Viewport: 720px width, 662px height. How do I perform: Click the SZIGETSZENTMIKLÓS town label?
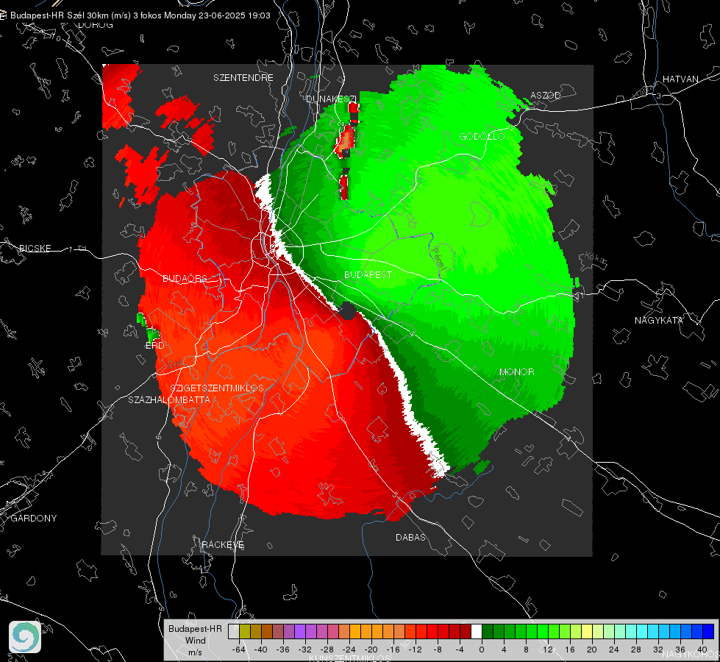point(217,388)
